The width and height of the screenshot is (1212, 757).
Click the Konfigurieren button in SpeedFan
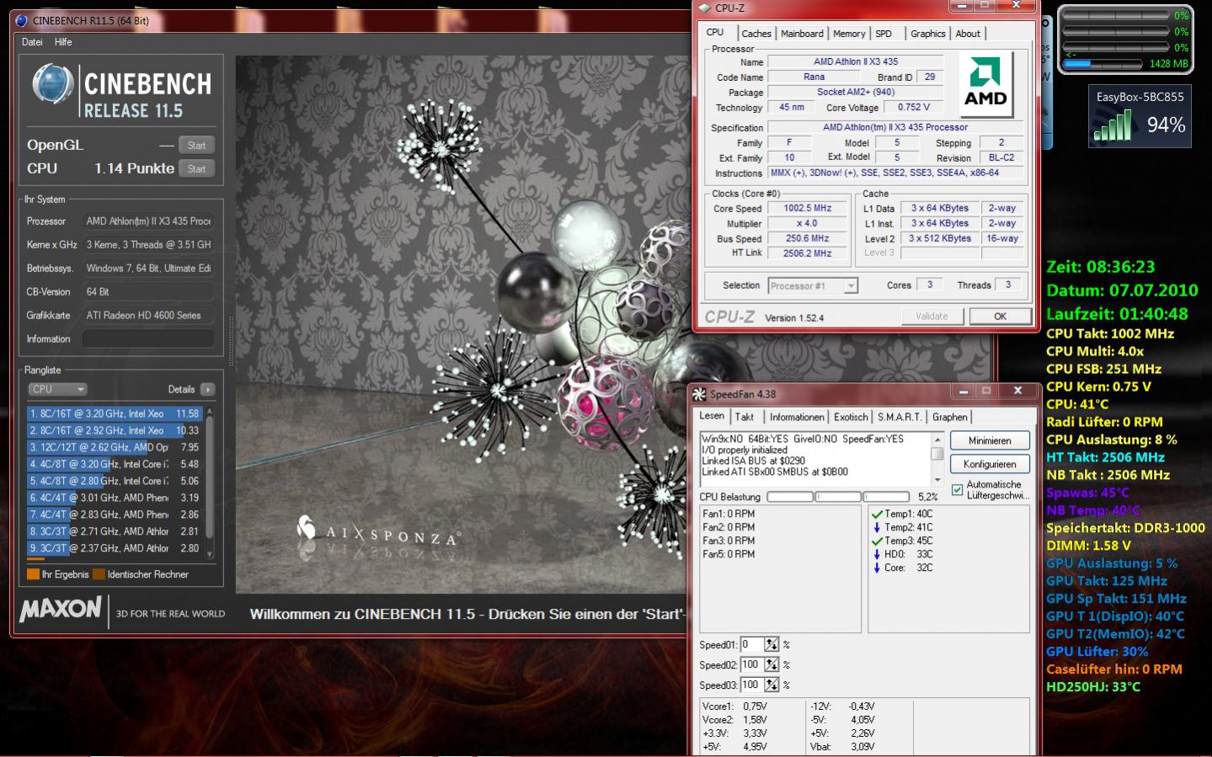[990, 464]
